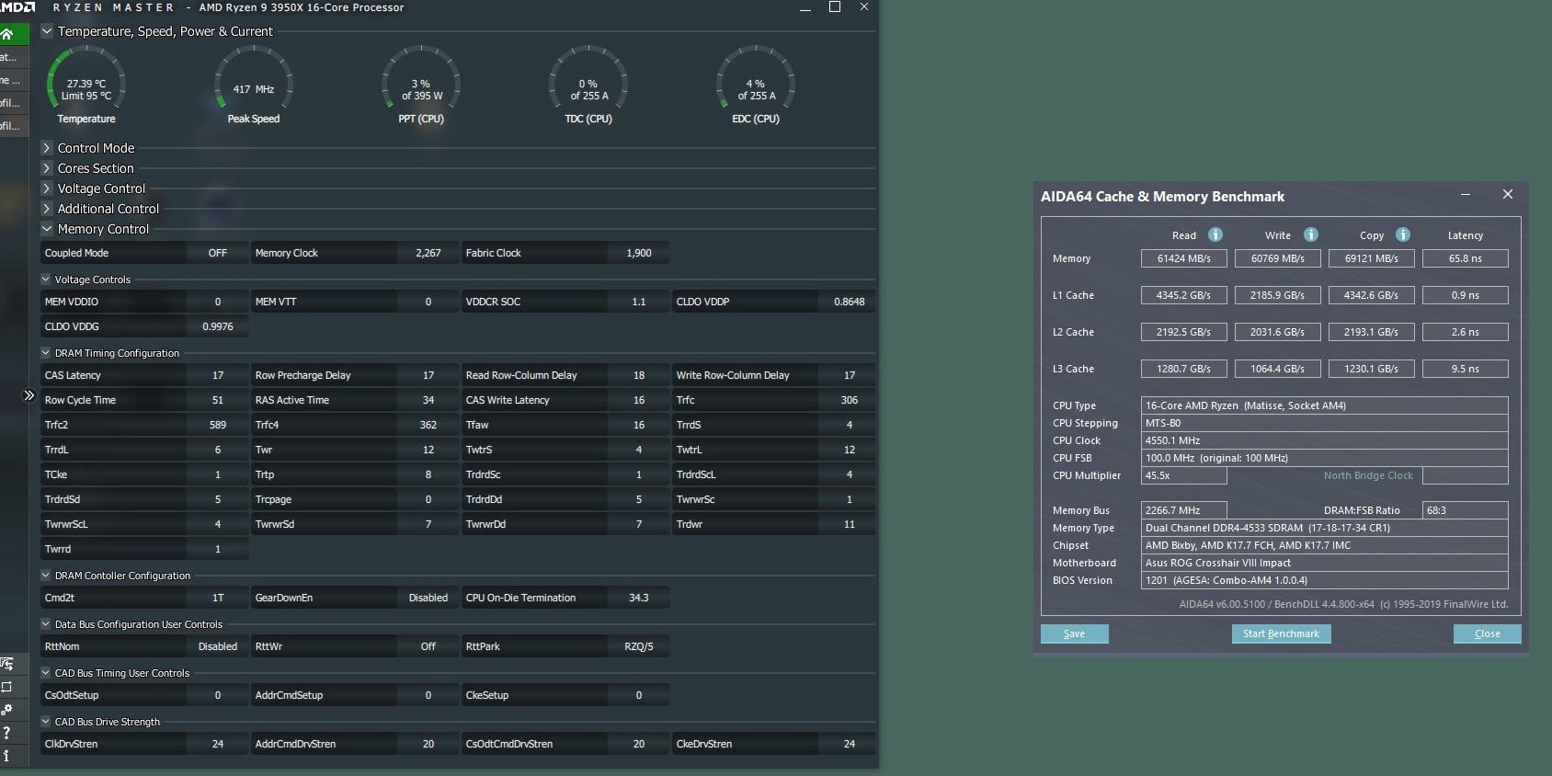
Task: Open the Help question mark icon
Action: tap(7, 733)
